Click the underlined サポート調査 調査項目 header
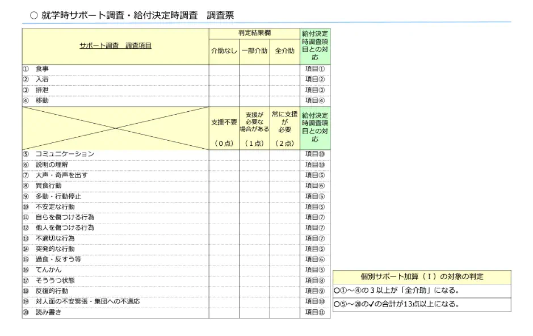 [115, 46]
